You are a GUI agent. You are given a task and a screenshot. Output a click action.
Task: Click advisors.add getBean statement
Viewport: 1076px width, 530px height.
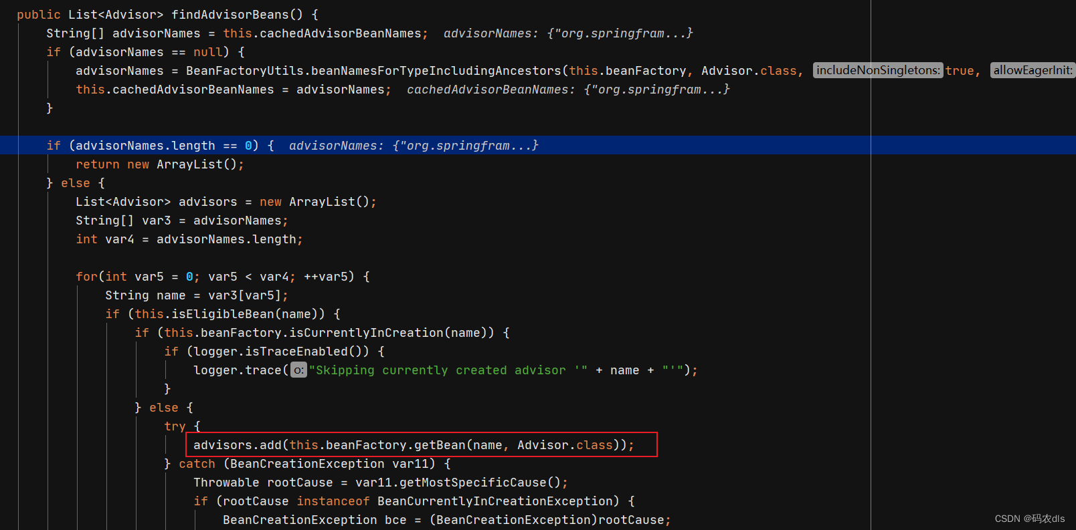(414, 445)
